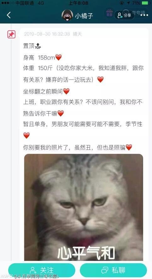
Task: Tap the 置顶 TOP arrow badge
Action: (38, 46)
